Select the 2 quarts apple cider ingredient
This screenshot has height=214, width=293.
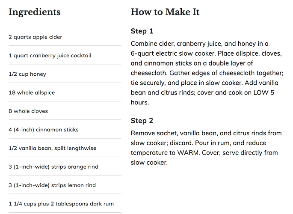36,37
